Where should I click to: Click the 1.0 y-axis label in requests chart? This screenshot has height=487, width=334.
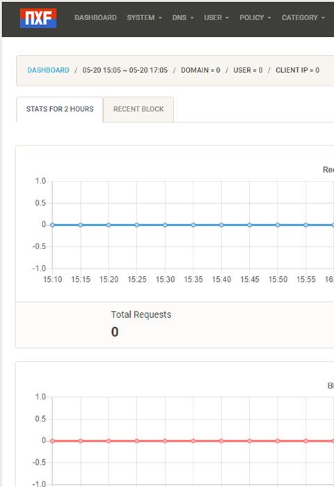coord(40,181)
